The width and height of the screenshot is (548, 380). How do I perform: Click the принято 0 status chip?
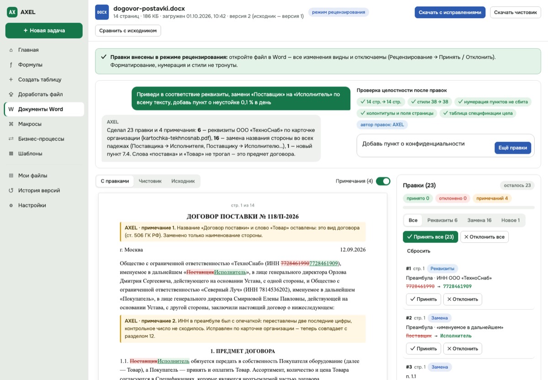tap(418, 198)
